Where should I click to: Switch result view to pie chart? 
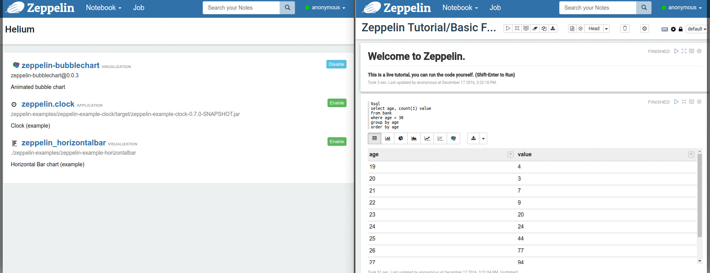click(x=401, y=138)
